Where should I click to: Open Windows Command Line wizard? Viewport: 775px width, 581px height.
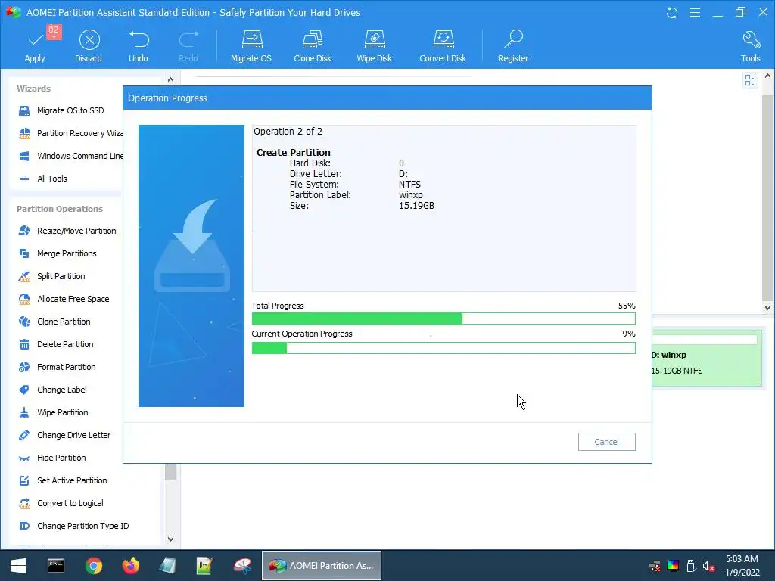point(70,156)
